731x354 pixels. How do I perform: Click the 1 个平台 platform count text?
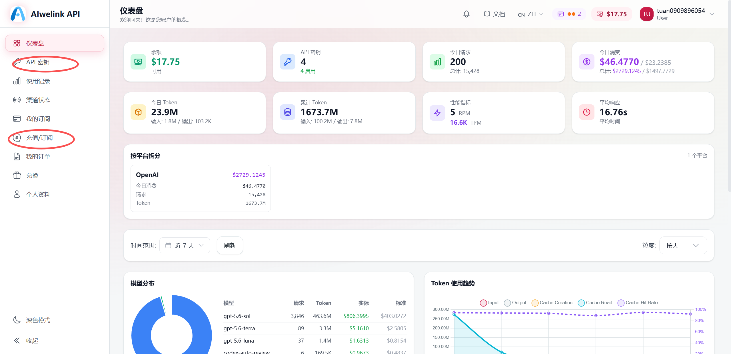(x=697, y=156)
